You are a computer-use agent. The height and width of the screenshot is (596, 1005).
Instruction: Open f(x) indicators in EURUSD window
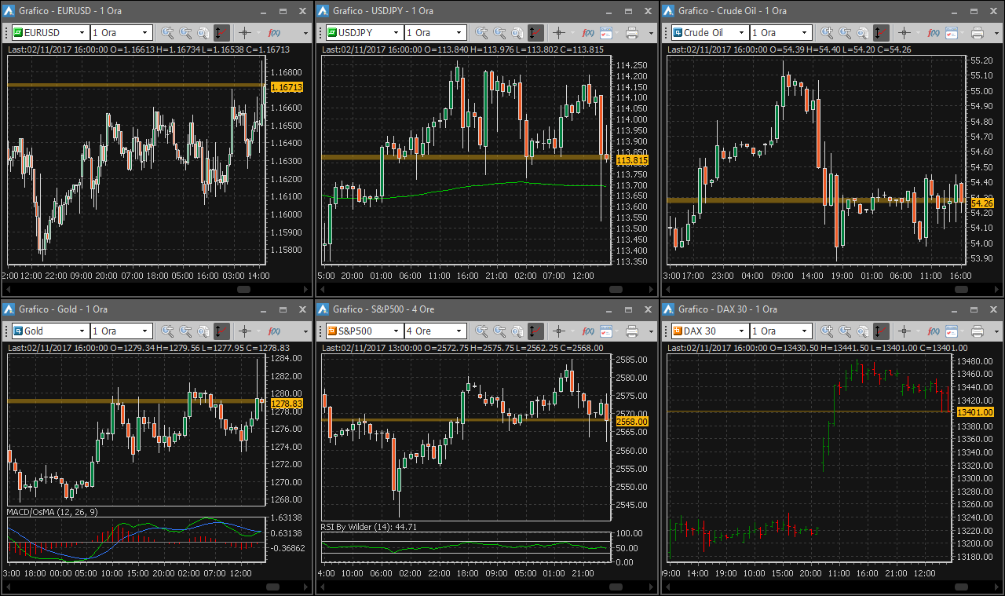pyautogui.click(x=274, y=33)
